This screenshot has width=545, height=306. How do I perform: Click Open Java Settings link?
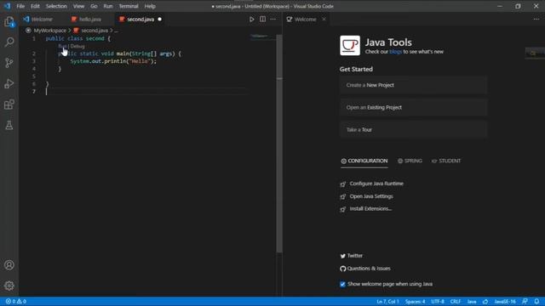coord(371,196)
